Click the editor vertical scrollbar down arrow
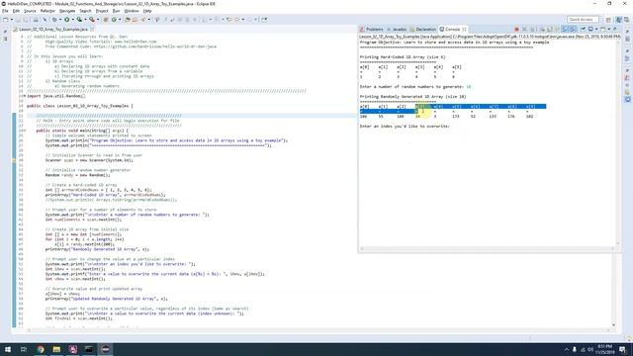Viewport: 633px width, 356px height. (x=613, y=325)
